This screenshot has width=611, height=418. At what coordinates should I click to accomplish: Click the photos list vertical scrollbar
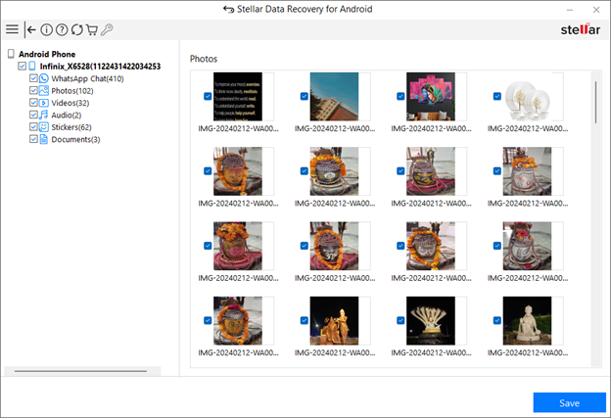595,103
